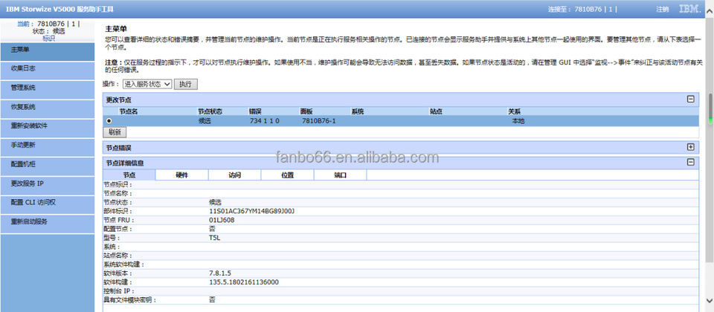Select the node radio button in table

[x=109, y=120]
